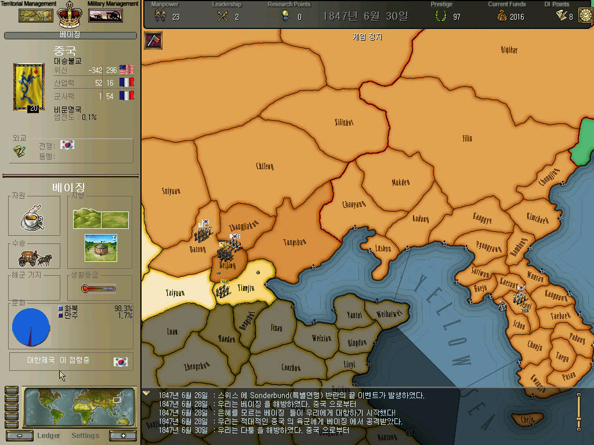This screenshot has height=445, width=594.
Task: Click the world minimap
Action: 80,407
